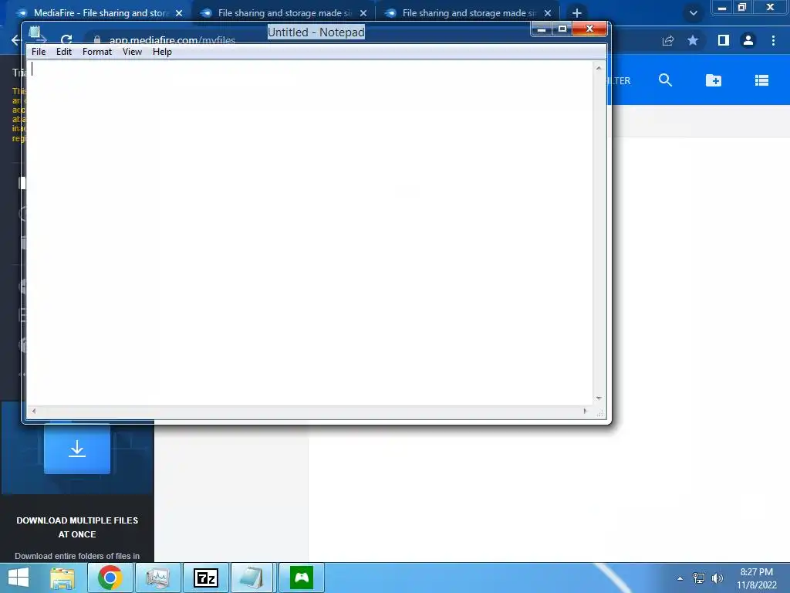Image resolution: width=790 pixels, height=593 pixels.
Task: Open the Windows Start menu
Action: (19, 578)
